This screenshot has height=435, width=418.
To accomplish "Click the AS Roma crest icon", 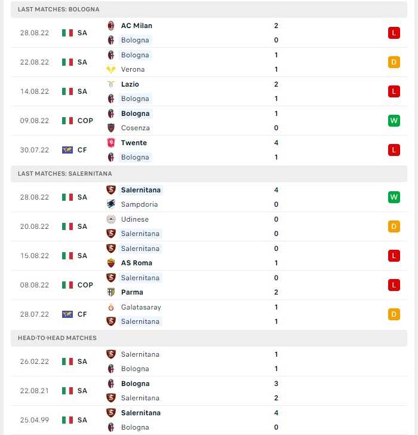I will pos(111,263).
